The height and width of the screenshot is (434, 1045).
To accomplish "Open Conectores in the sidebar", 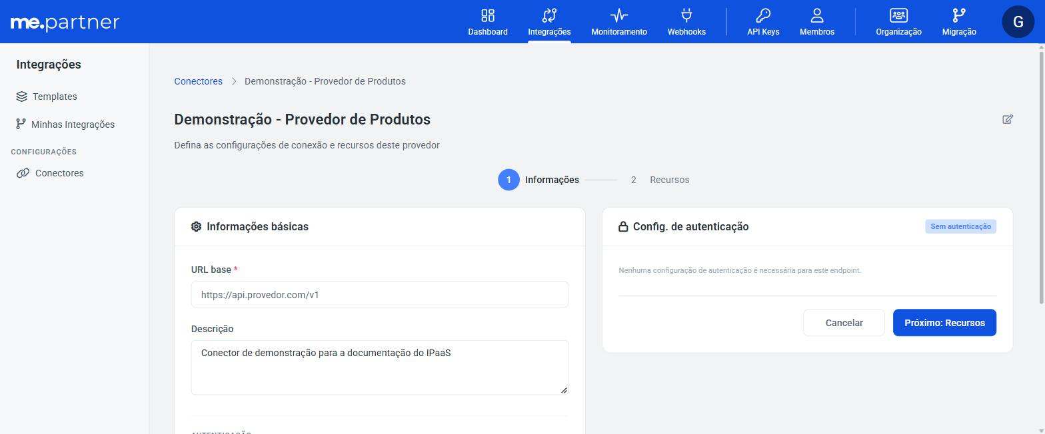I will [x=59, y=173].
